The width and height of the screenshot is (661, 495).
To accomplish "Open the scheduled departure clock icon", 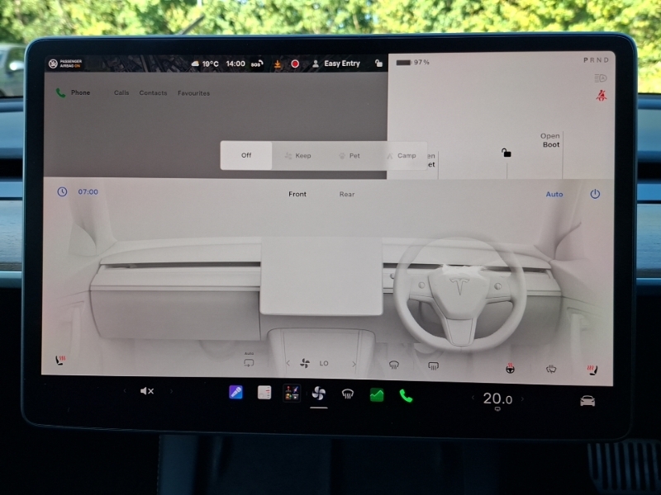I will [62, 192].
